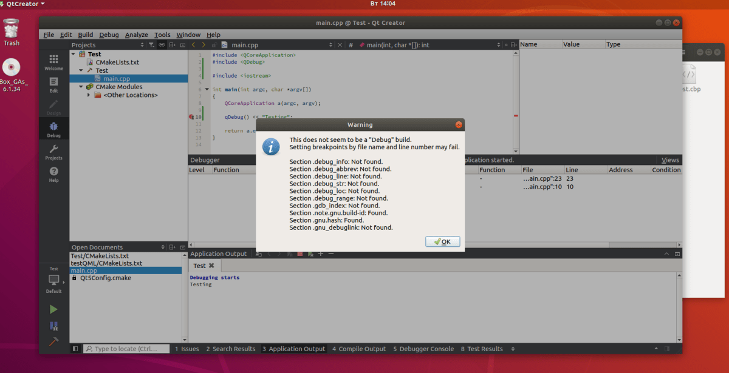The width and height of the screenshot is (729, 373).
Task: Open the Edit menu
Action: point(66,35)
